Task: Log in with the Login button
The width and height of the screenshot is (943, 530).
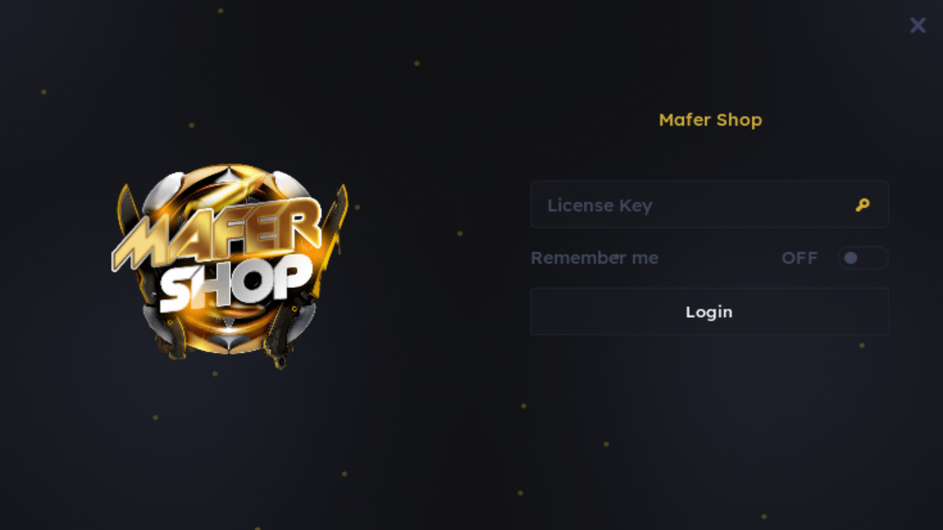Action: [x=709, y=312]
